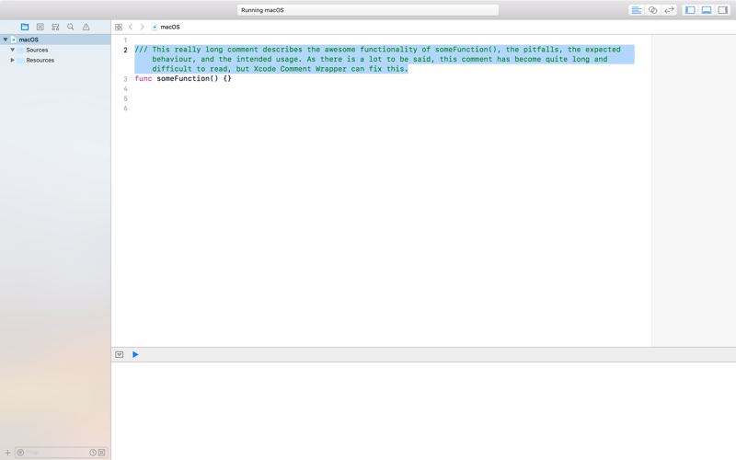Open the Project navigator folder icon
The height and width of the screenshot is (460, 736).
point(25,27)
